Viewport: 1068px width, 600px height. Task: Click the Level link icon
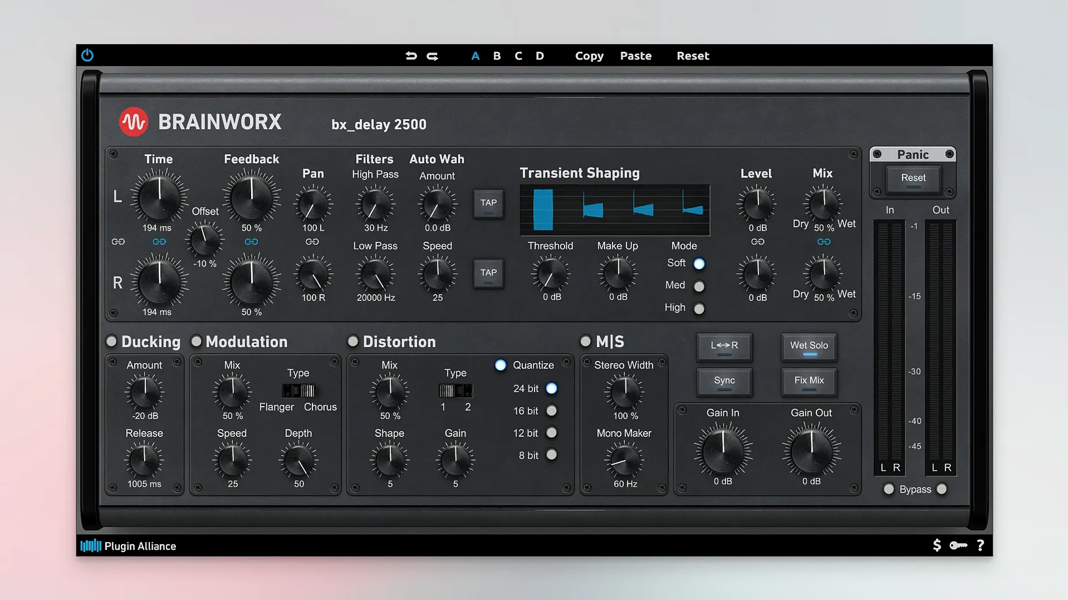click(x=757, y=242)
